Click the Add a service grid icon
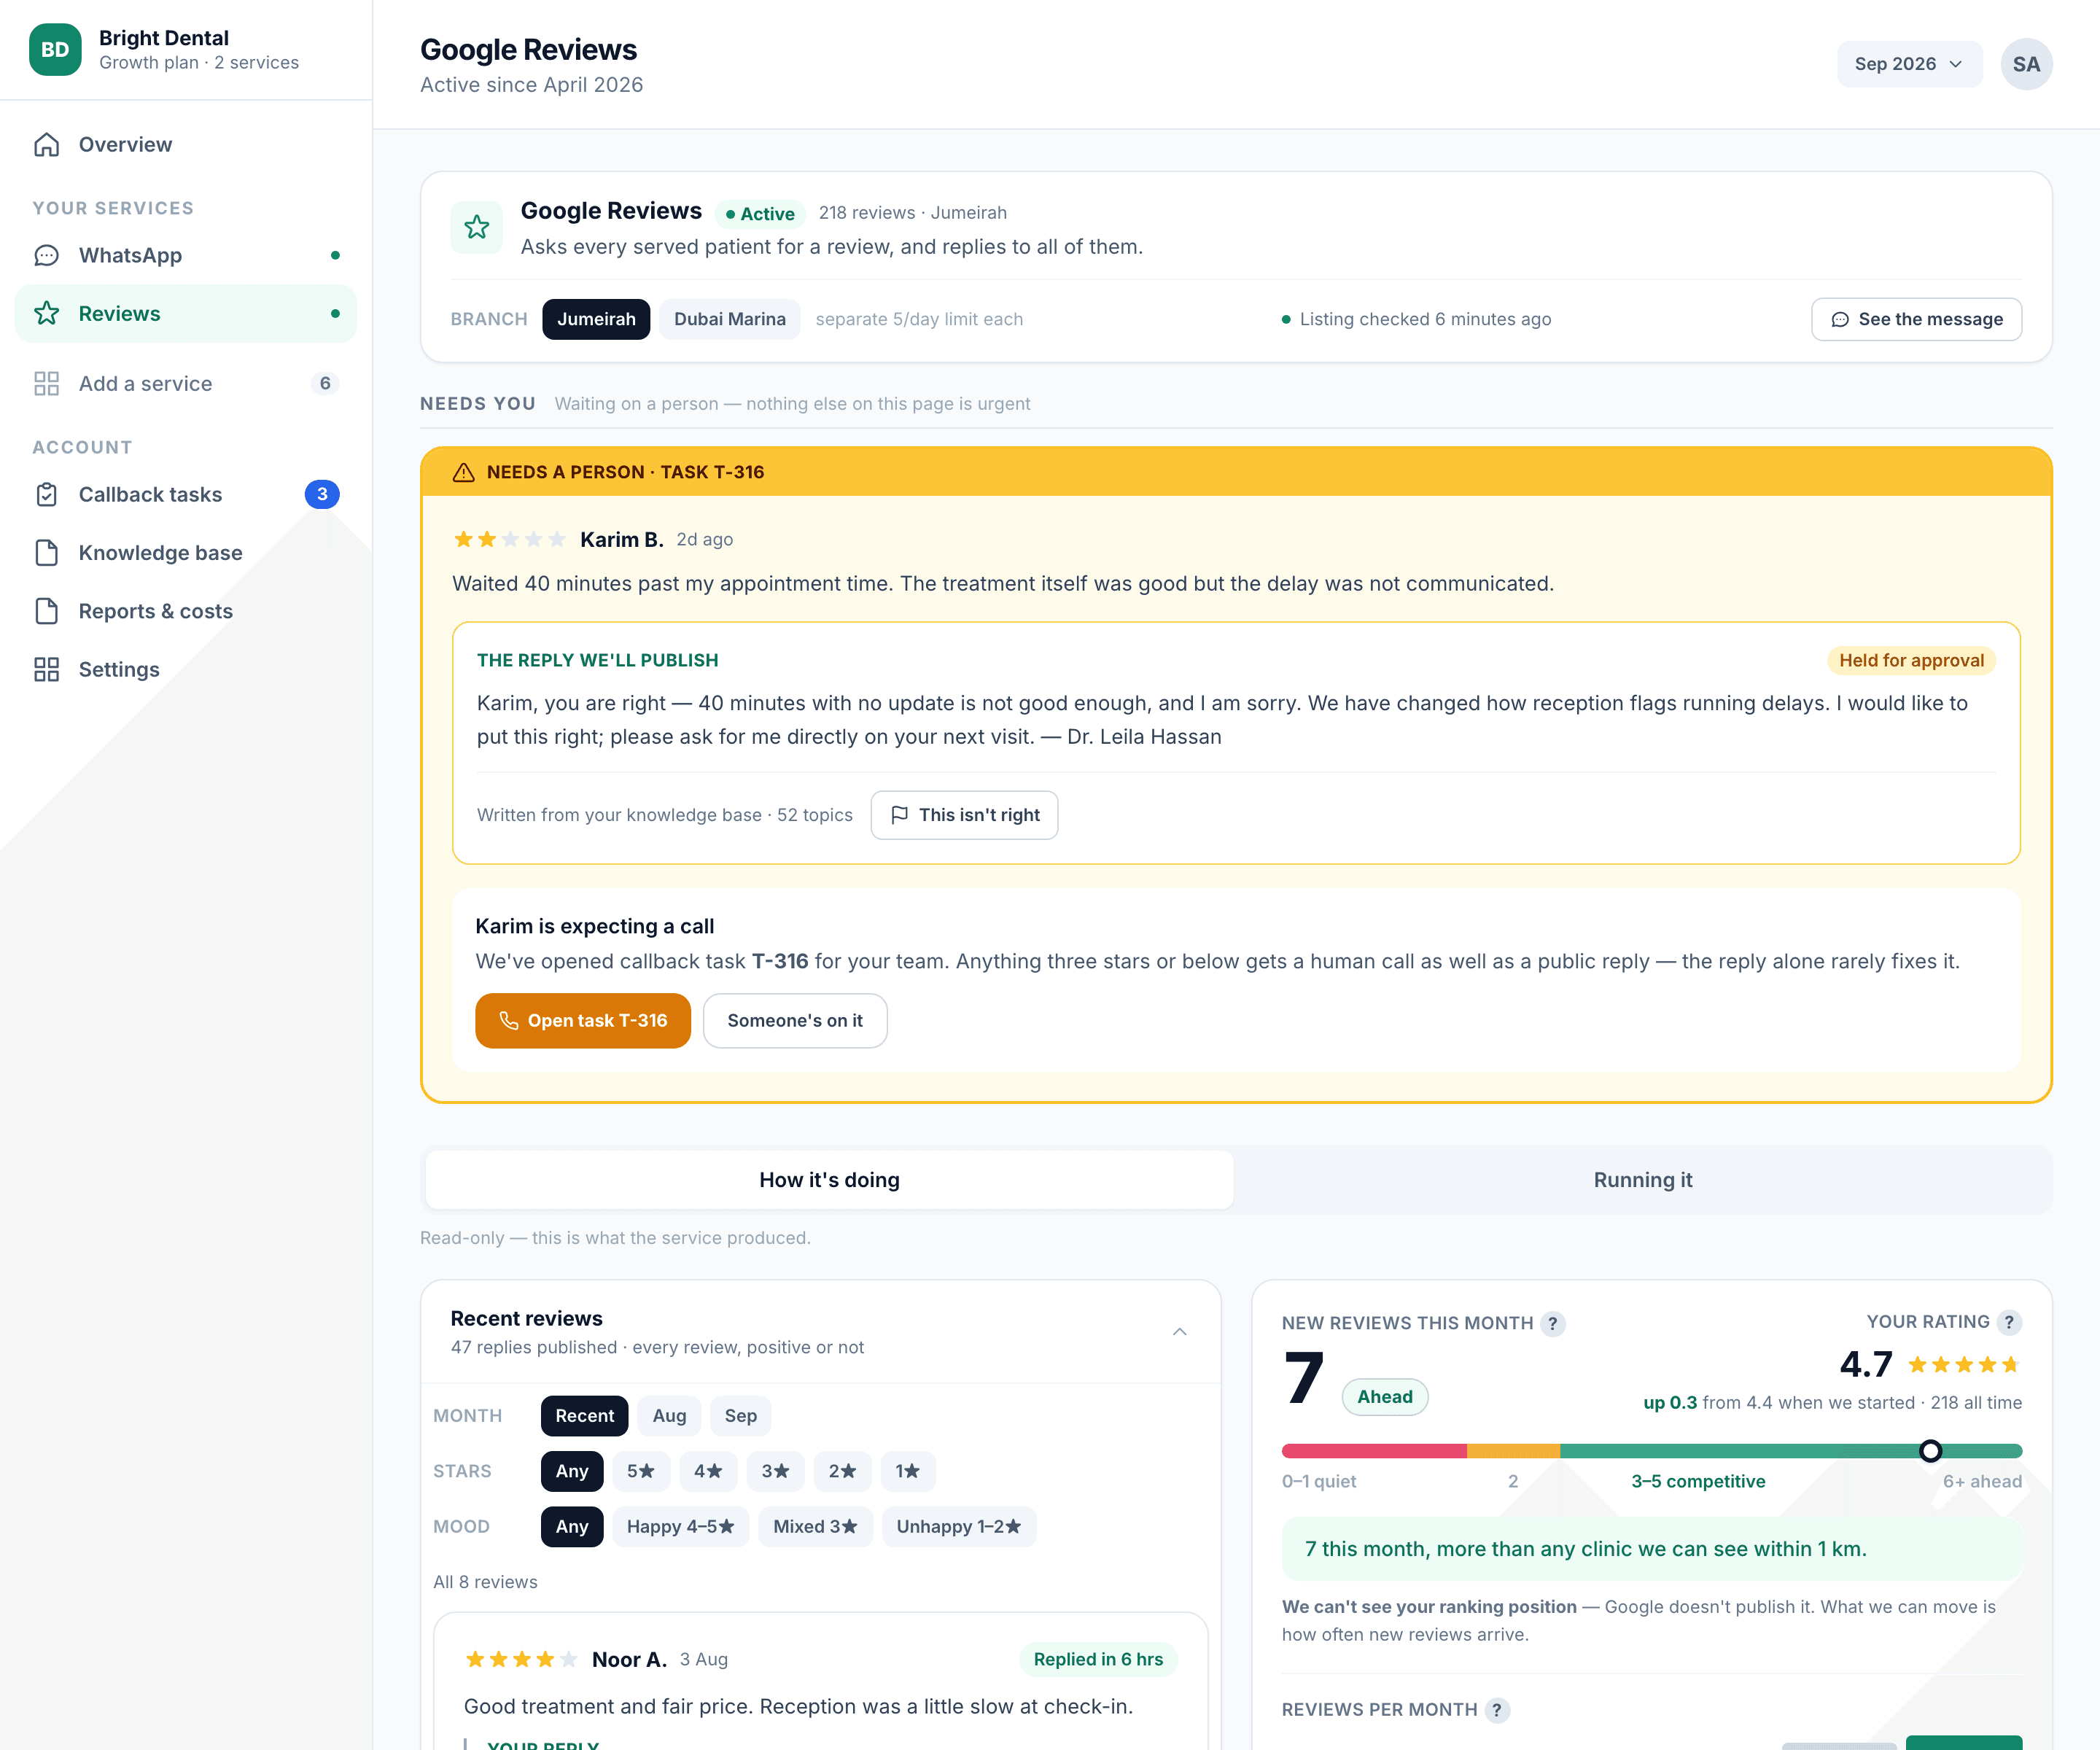The image size is (2100, 1750). click(x=47, y=384)
